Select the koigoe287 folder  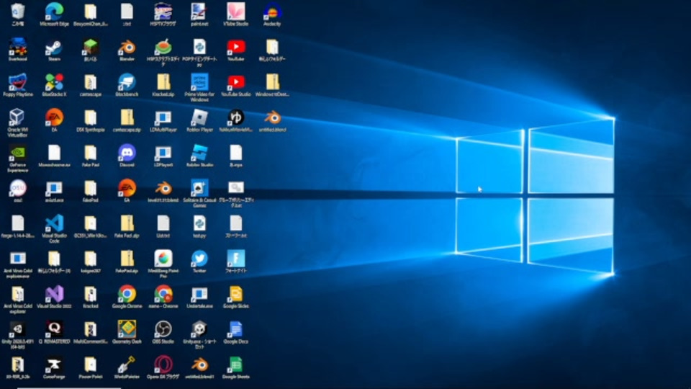point(91,259)
